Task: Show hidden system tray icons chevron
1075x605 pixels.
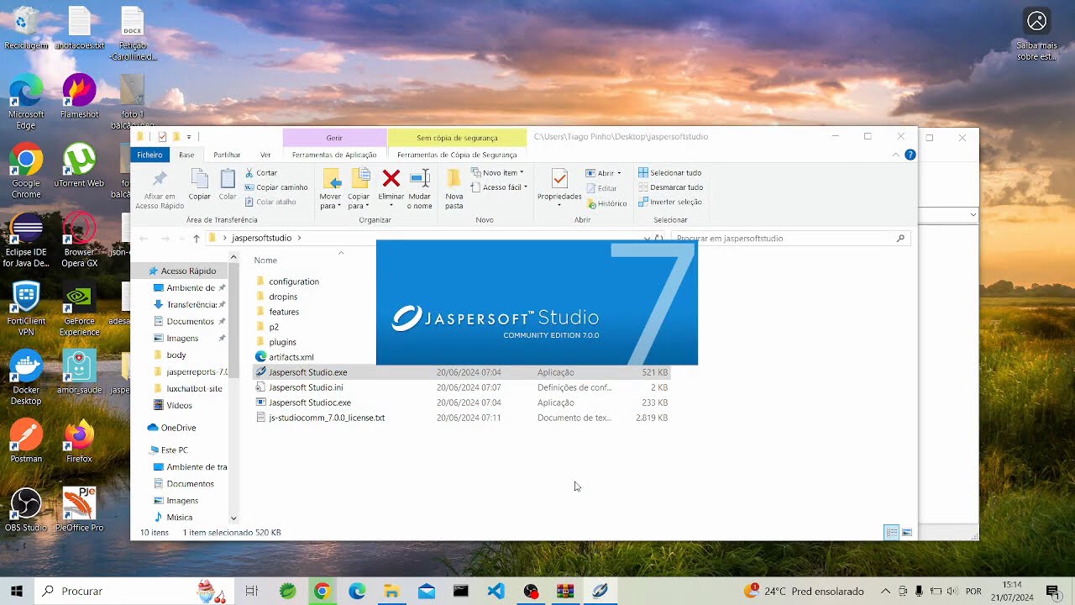Action: (887, 591)
